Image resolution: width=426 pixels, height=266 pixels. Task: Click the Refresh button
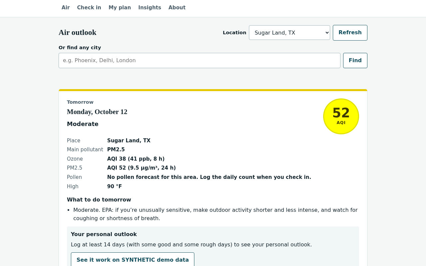click(350, 33)
